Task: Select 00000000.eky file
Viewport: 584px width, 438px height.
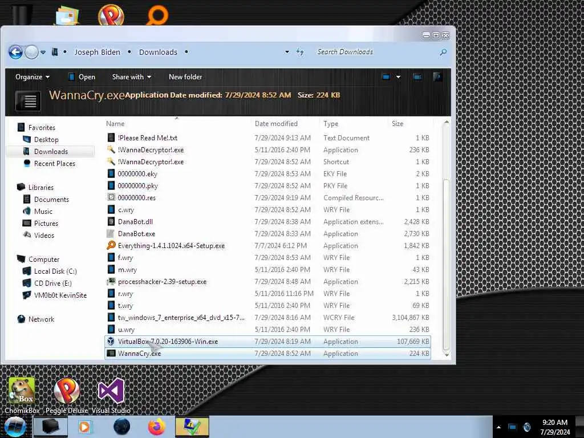Action: [x=137, y=174]
